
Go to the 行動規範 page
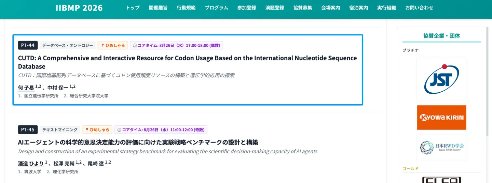point(186,8)
